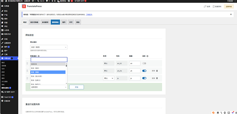Open the 文献资料 documentation link

coord(217,7)
